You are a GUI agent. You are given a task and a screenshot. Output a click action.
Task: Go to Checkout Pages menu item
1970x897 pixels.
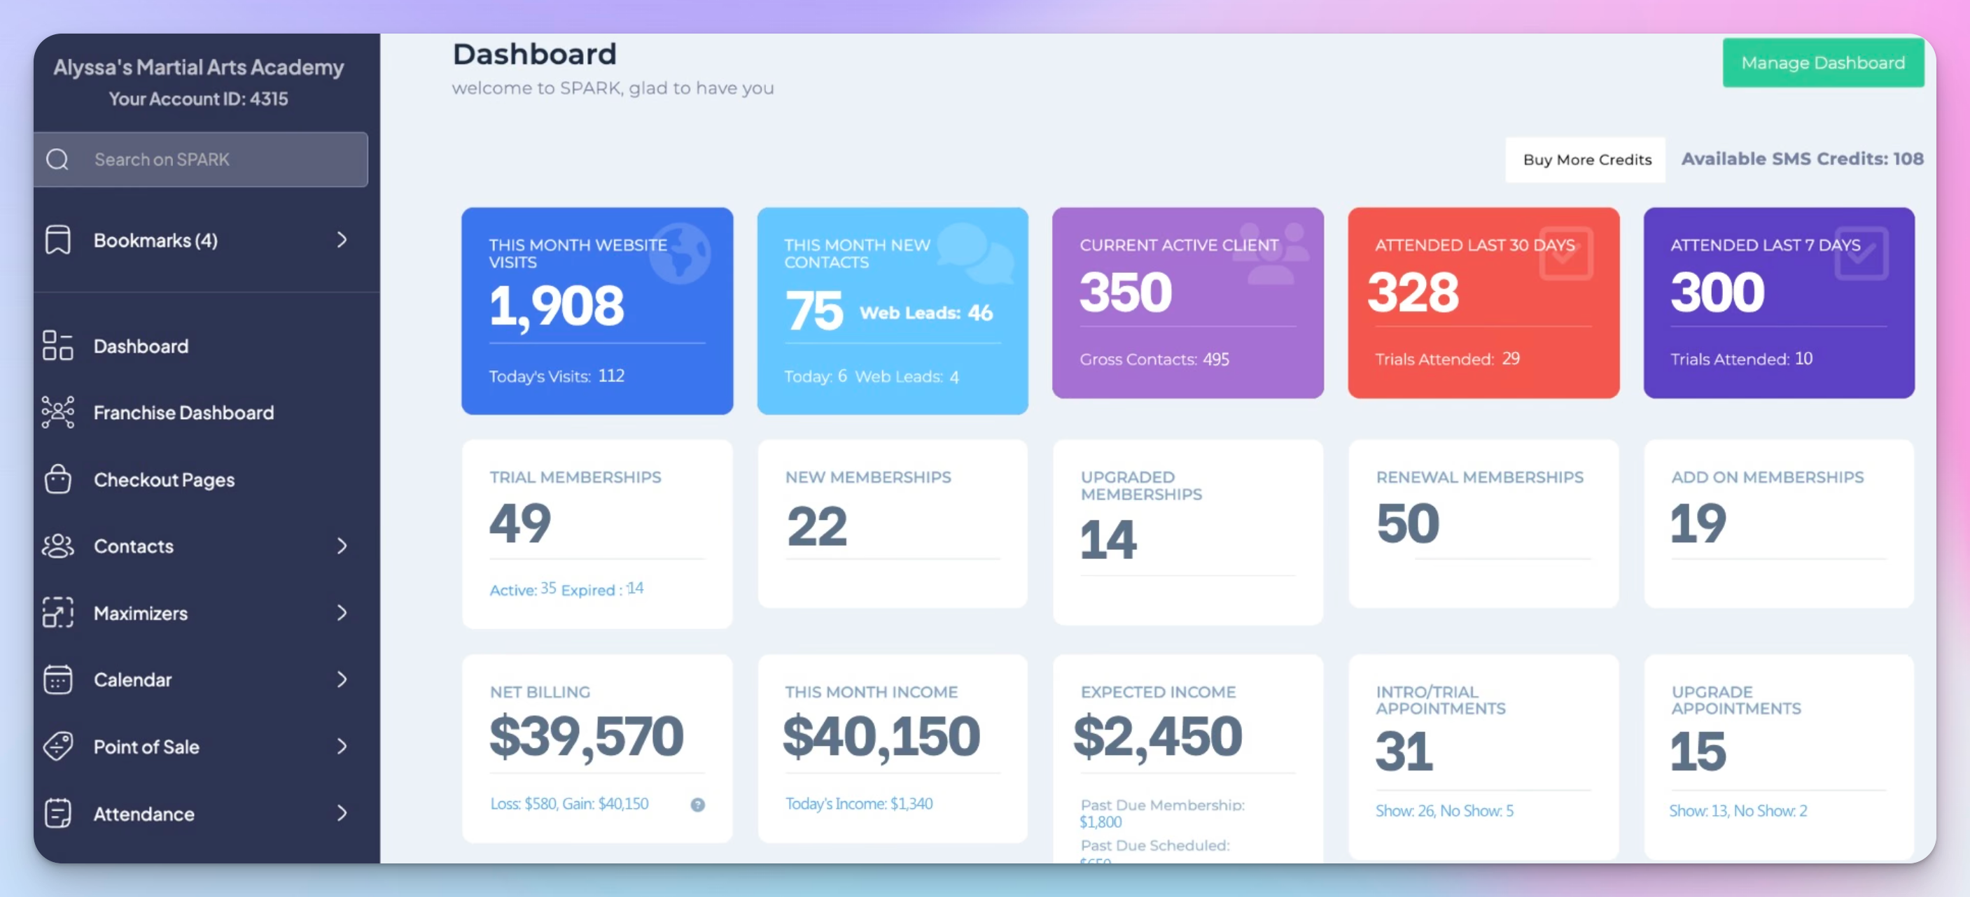164,480
